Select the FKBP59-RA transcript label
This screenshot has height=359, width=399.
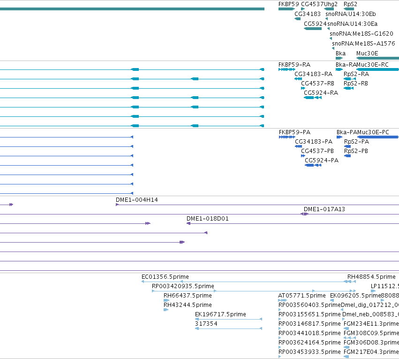(294, 65)
